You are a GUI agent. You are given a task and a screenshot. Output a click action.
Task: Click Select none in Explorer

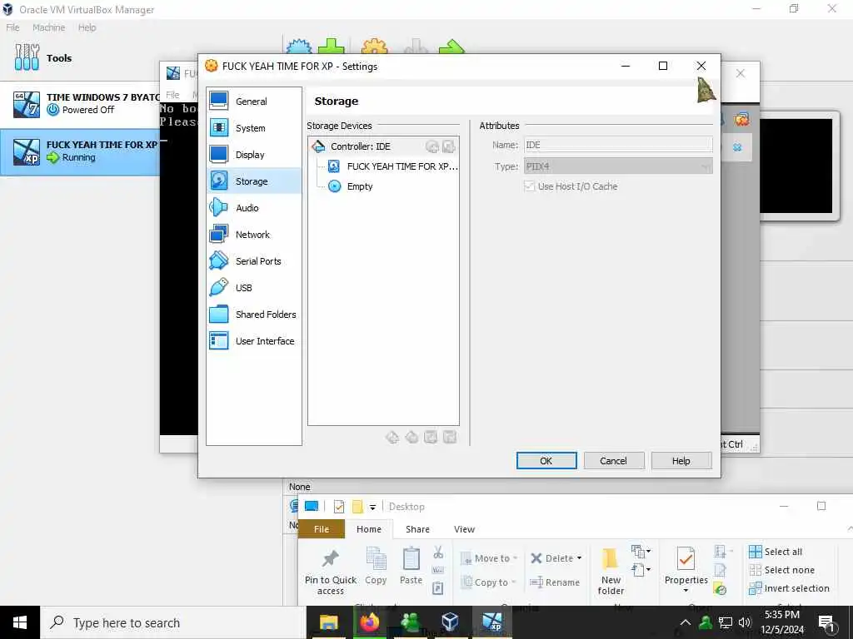click(x=782, y=570)
